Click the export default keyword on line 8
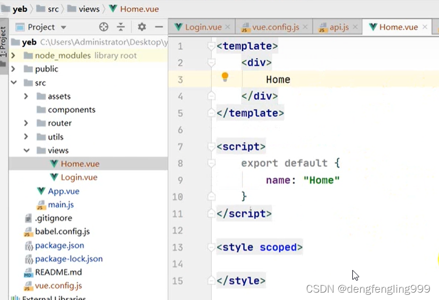Screen dimensions: 439x300 point(284,163)
